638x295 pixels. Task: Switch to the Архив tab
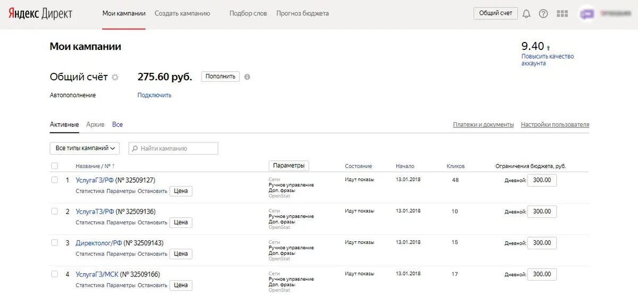tap(95, 124)
